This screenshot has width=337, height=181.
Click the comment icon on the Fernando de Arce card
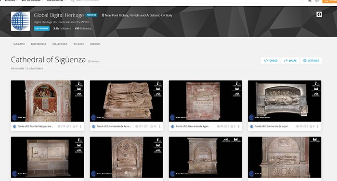tap(145, 126)
